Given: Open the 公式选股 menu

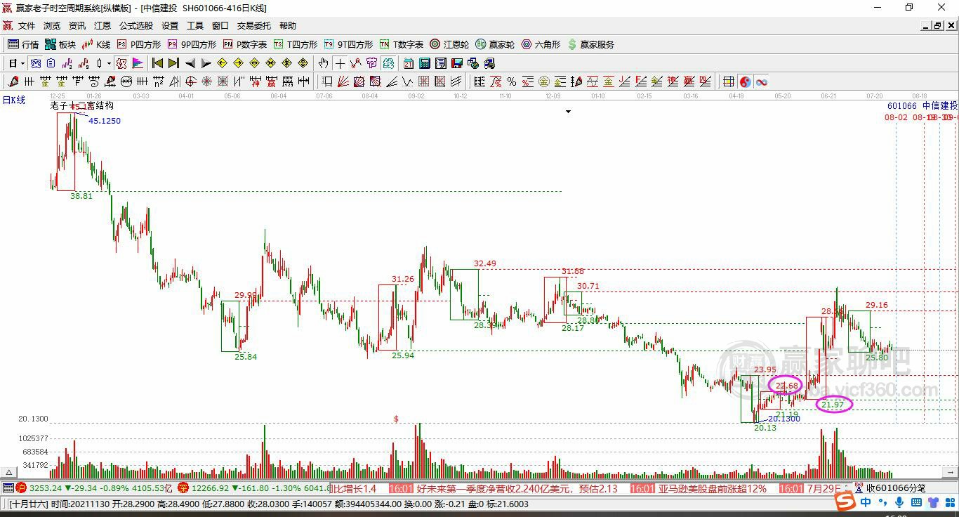Looking at the screenshot, I should pyautogui.click(x=136, y=26).
